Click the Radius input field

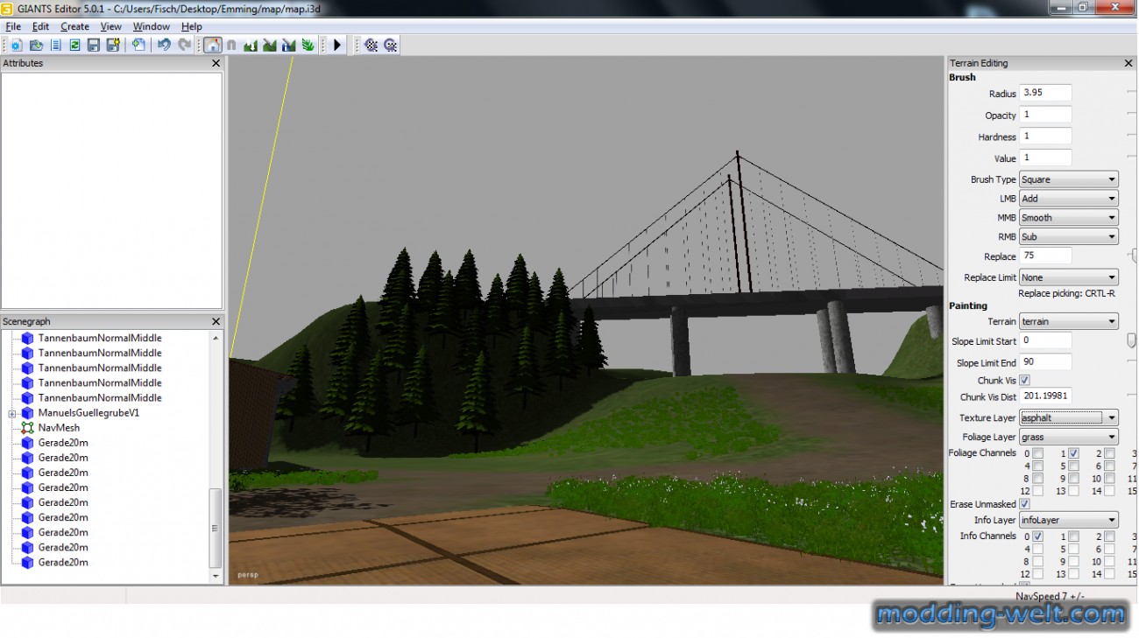[x=1045, y=93]
